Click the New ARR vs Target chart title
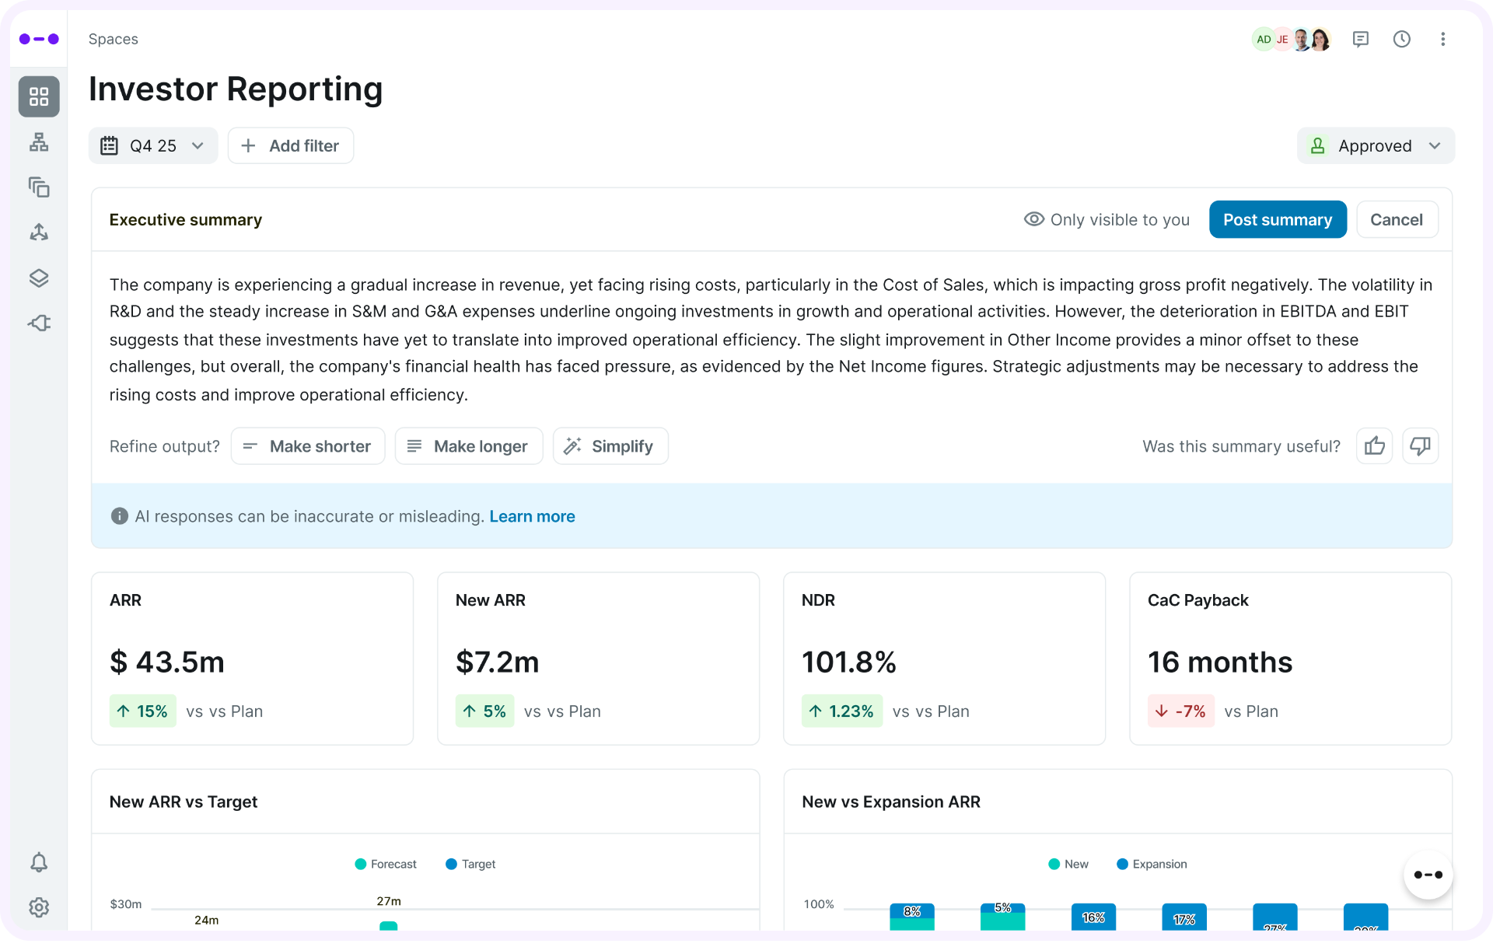Image resolution: width=1493 pixels, height=947 pixels. [x=184, y=802]
